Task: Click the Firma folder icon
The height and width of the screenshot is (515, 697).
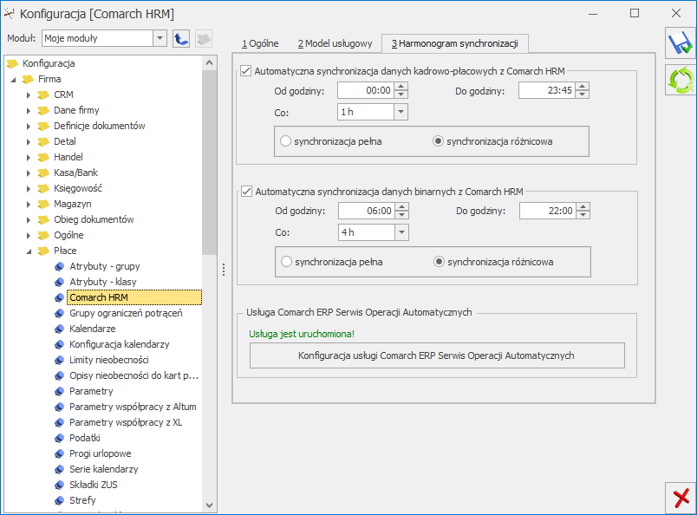Action: click(28, 79)
